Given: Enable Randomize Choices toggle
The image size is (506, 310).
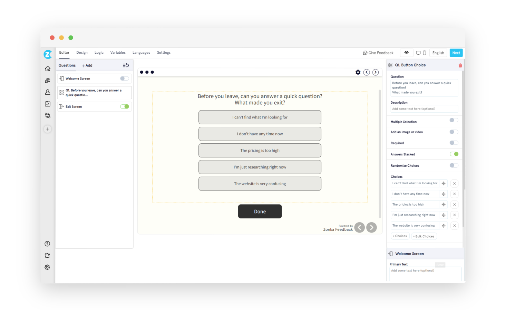Looking at the screenshot, I should 454,165.
